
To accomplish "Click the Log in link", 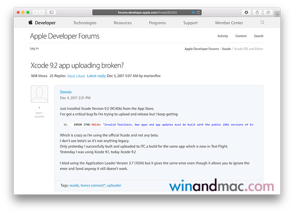I will [x=34, y=49].
